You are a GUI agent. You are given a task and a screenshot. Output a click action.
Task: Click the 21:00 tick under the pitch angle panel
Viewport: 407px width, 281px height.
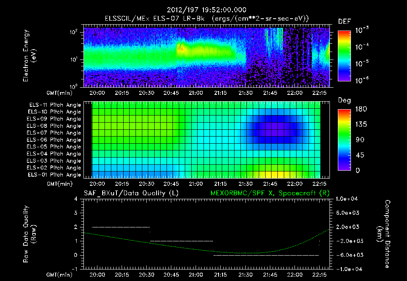coord(196,184)
